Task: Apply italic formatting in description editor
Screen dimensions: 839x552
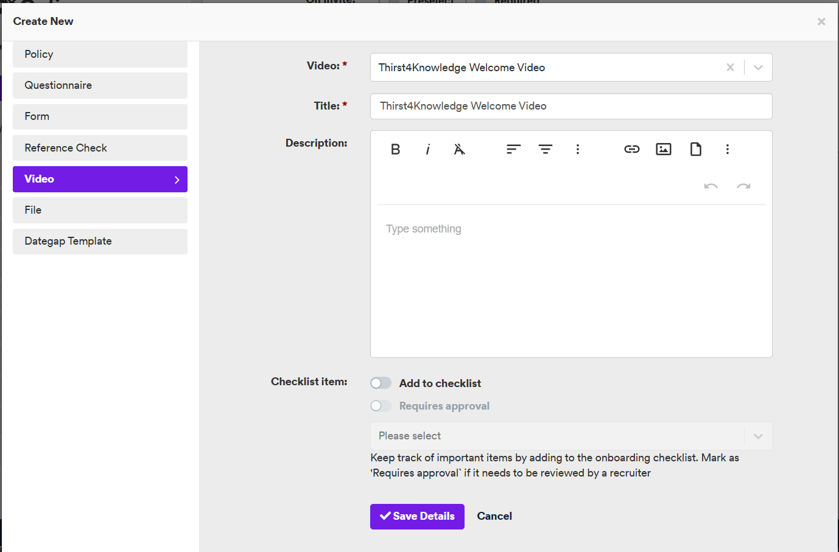Action: click(x=428, y=149)
